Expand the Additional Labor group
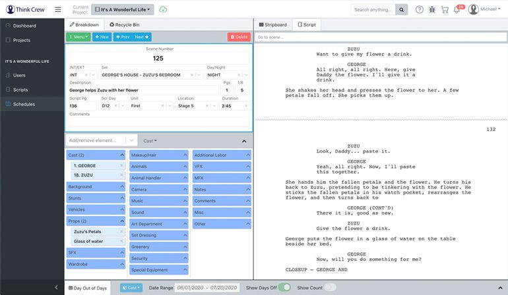The image size is (508, 295). click(222, 155)
